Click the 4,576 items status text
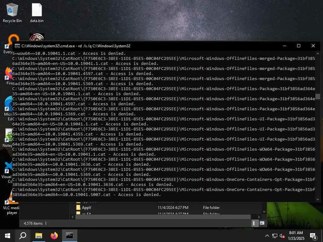Screen dimensions: 323x242 point(33,223)
